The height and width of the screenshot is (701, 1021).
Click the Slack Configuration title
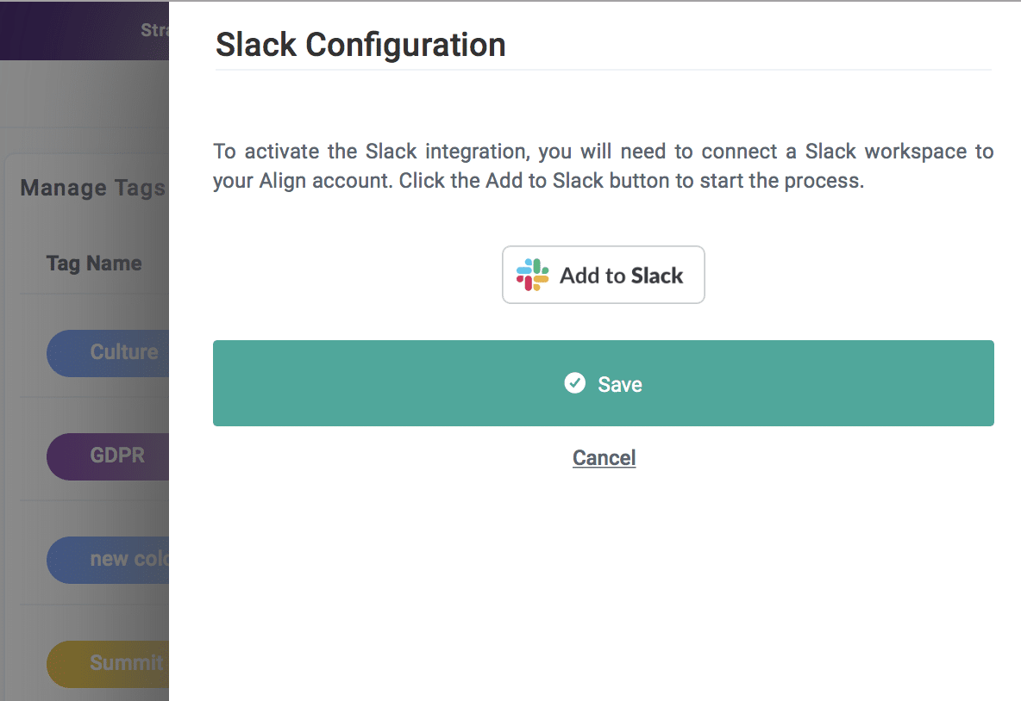point(360,44)
